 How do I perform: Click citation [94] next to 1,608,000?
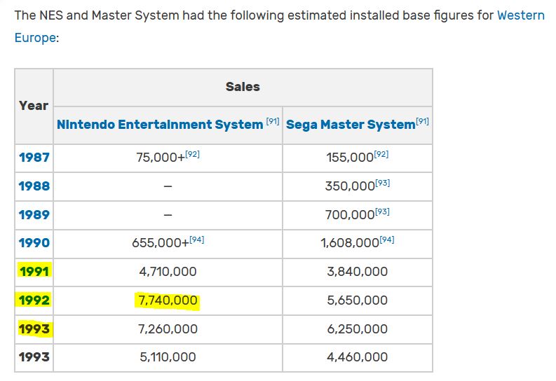point(387,240)
